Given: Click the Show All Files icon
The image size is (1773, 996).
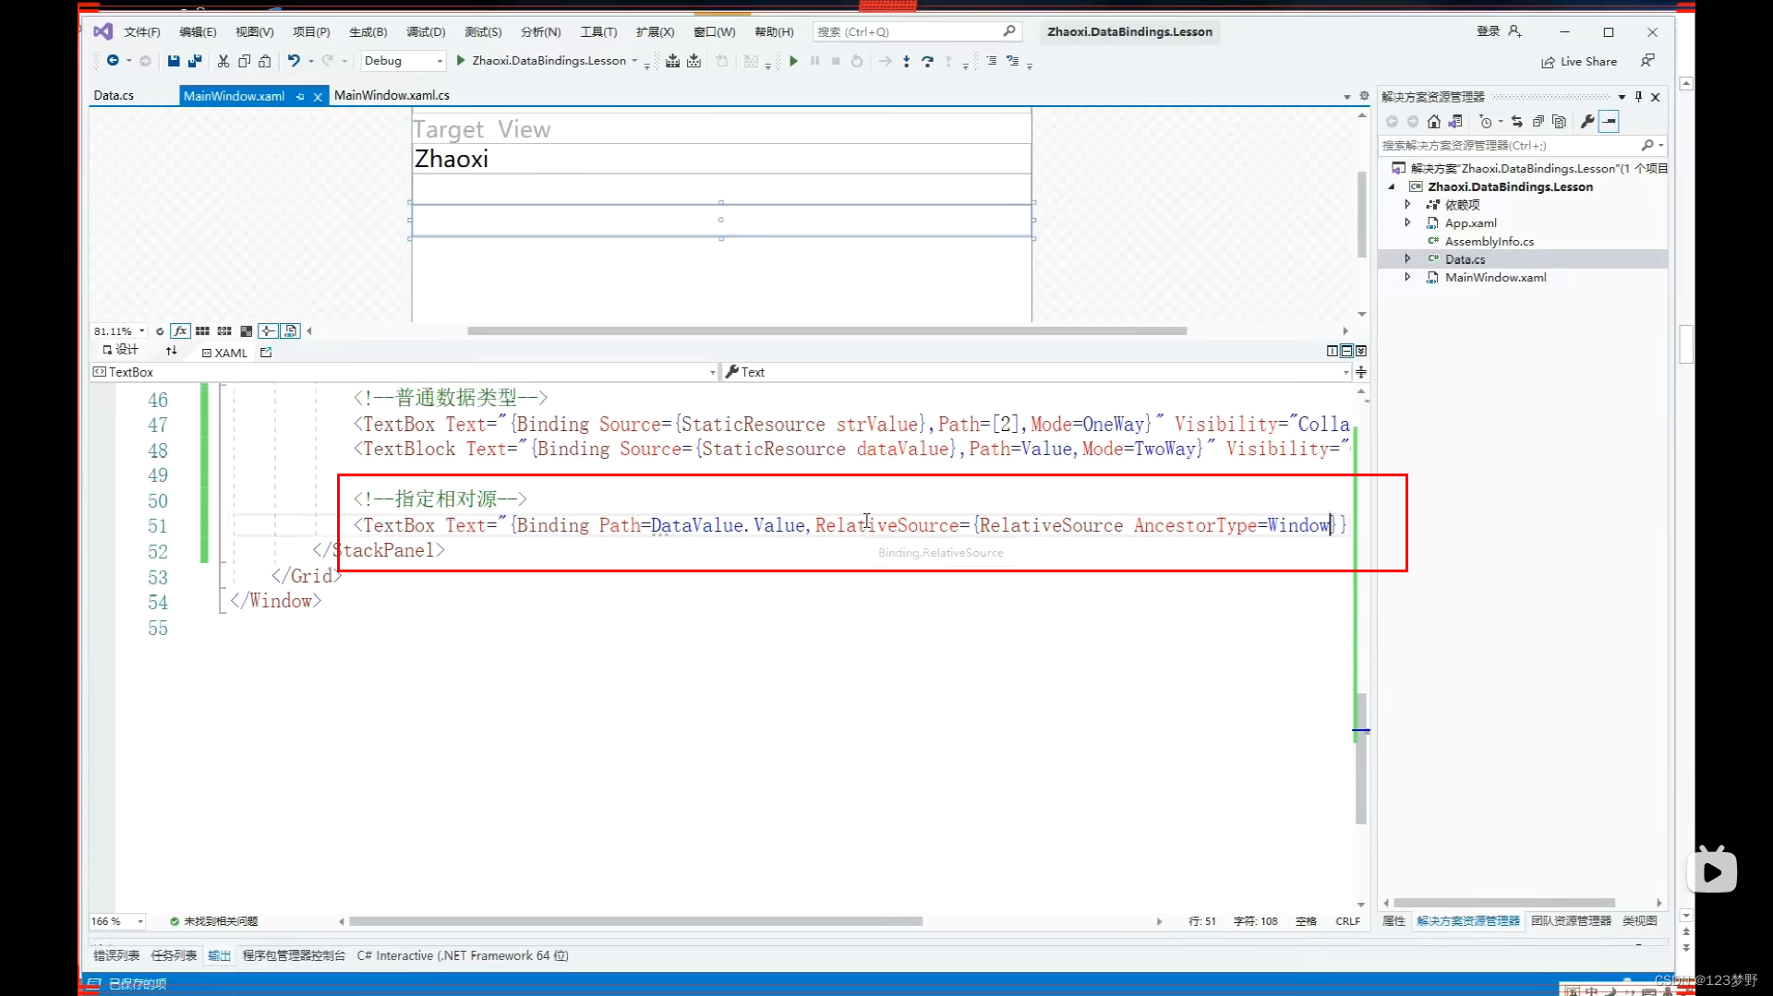Looking at the screenshot, I should 1559,122.
